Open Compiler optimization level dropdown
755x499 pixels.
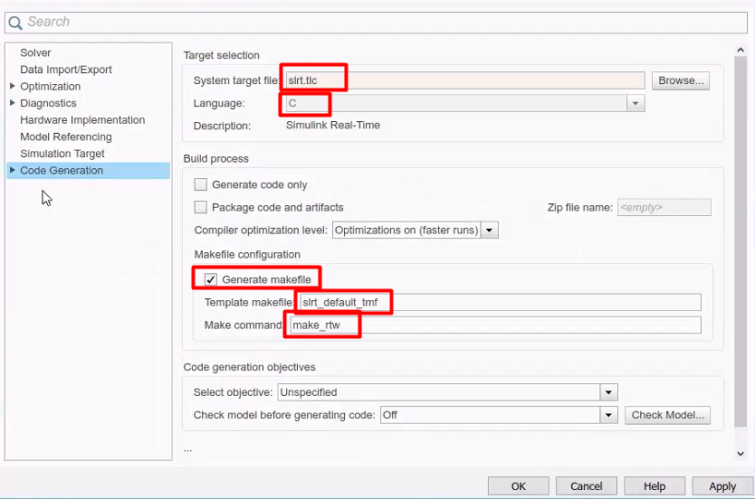(489, 231)
